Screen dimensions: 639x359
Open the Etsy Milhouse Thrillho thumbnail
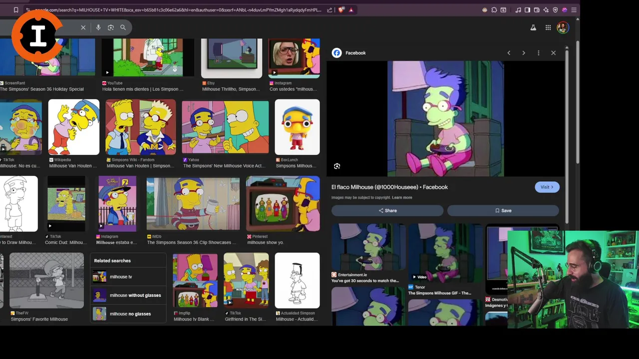point(231,57)
